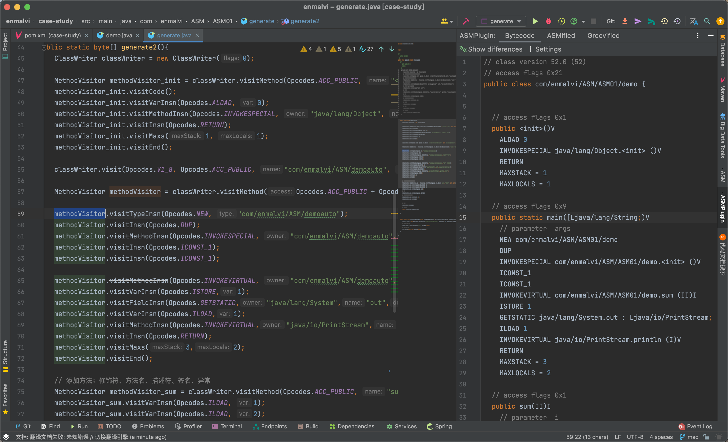The height and width of the screenshot is (442, 728).
Task: Toggle the Favorites tool window
Action: (5, 399)
